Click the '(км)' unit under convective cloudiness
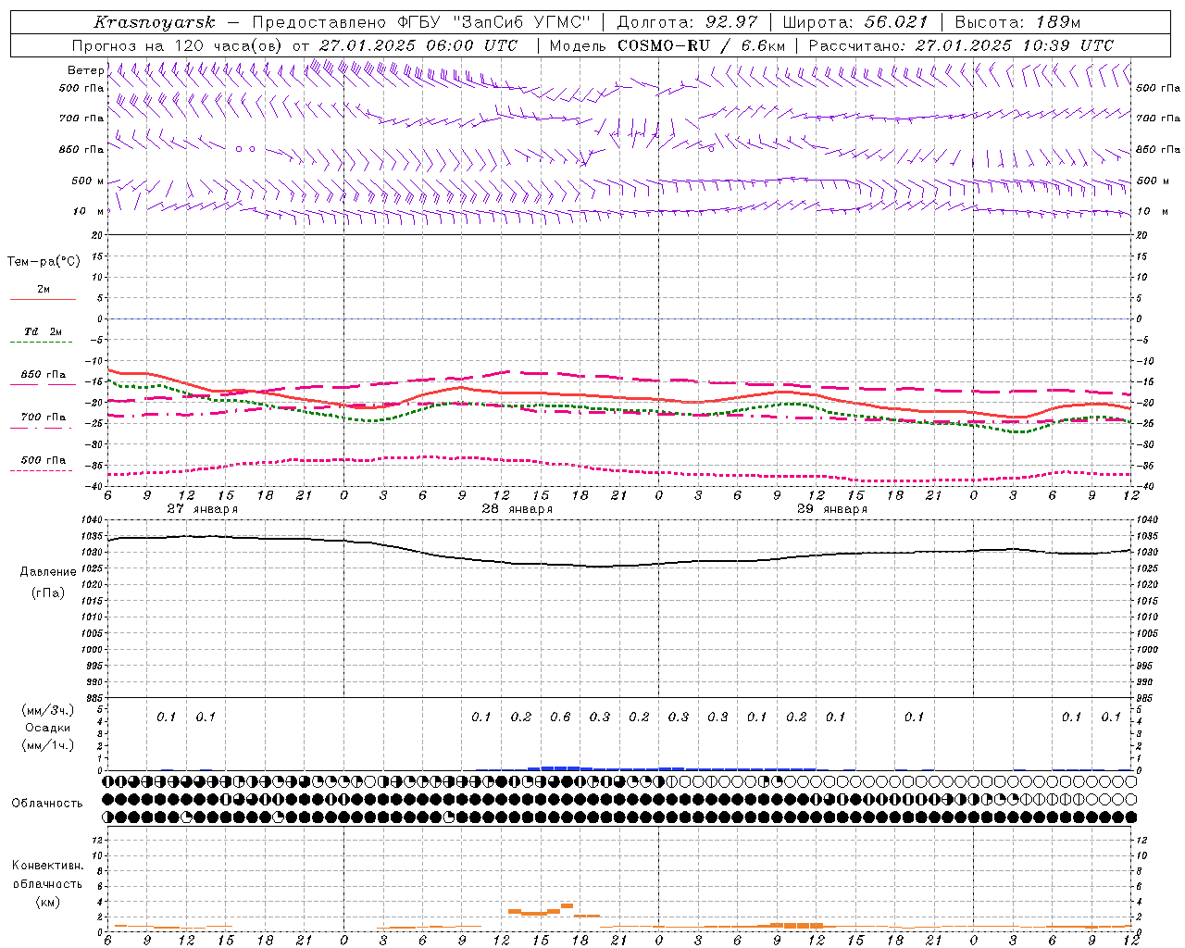 pos(47,902)
